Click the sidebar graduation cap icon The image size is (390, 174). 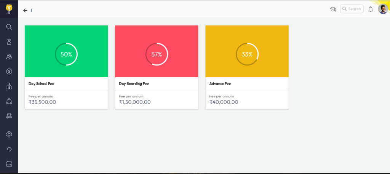tap(9, 116)
